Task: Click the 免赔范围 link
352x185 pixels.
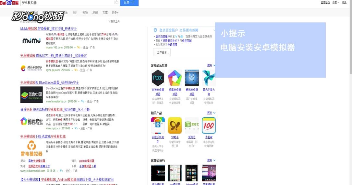Action: click(187, 40)
